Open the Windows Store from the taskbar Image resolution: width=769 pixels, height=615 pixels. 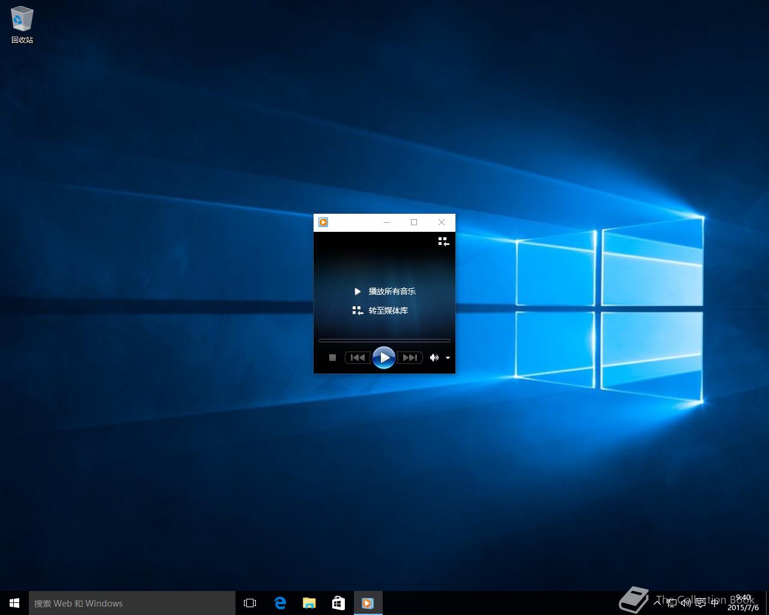pos(338,603)
